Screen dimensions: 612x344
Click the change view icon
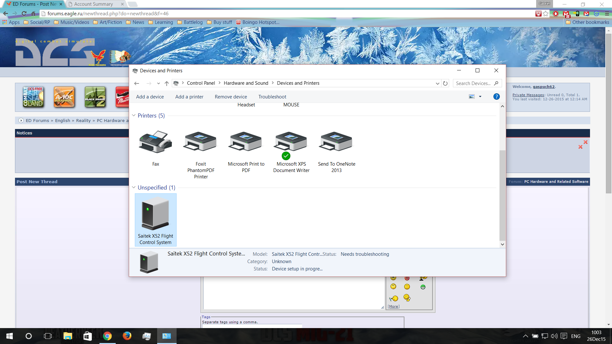(x=472, y=97)
